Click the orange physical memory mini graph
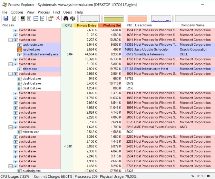215x179 pixels. [x=137, y=18]
